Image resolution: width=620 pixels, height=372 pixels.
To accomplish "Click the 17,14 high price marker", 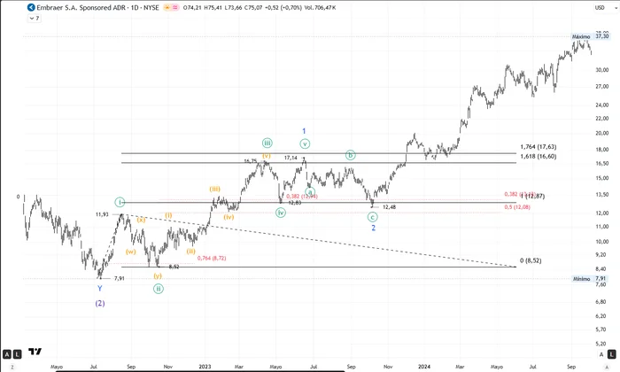I will (x=291, y=158).
